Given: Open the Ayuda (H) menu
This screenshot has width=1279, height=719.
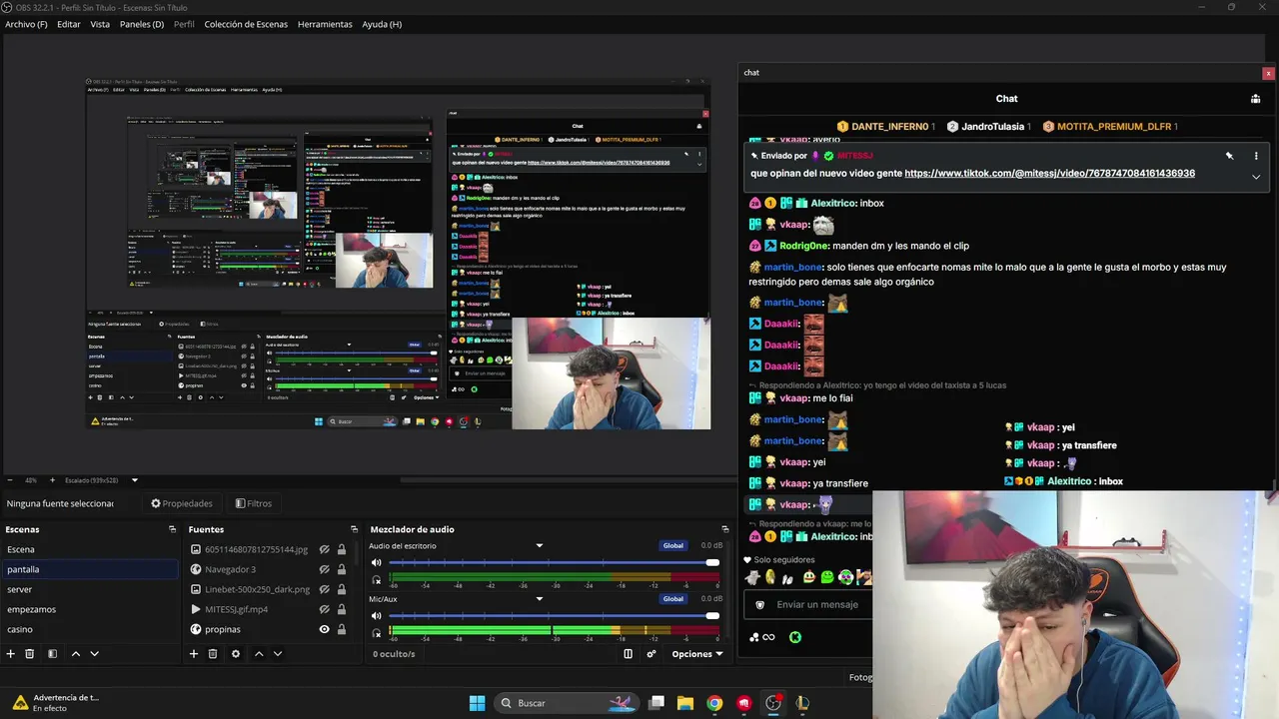Looking at the screenshot, I should 382,24.
